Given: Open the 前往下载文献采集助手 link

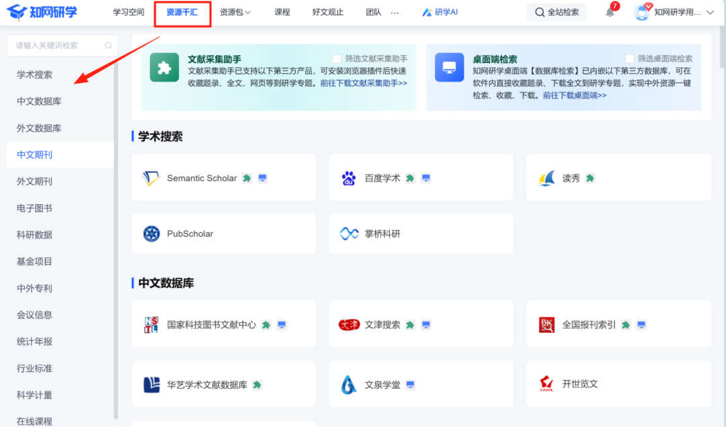Looking at the screenshot, I should click(x=364, y=83).
